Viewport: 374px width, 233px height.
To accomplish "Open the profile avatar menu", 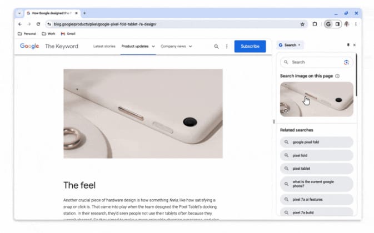I will [347, 24].
